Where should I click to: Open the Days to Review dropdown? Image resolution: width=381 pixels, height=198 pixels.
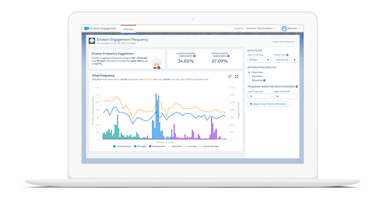coord(259,60)
